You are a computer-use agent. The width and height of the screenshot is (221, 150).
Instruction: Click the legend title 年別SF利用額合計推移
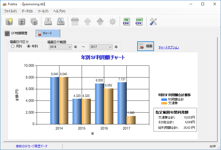click(x=174, y=95)
